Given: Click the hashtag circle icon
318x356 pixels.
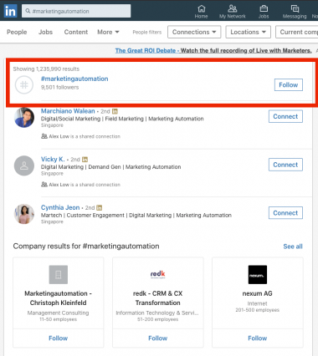Looking at the screenshot, I should pyautogui.click(x=24, y=84).
